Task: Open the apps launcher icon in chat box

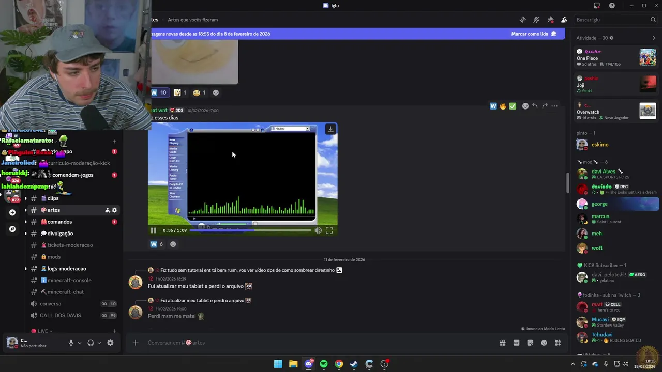Action: 558,343
